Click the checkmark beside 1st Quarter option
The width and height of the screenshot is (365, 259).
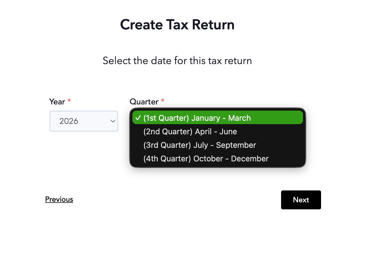[138, 118]
